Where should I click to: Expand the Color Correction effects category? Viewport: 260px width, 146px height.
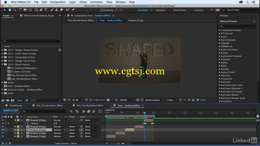click(220, 50)
